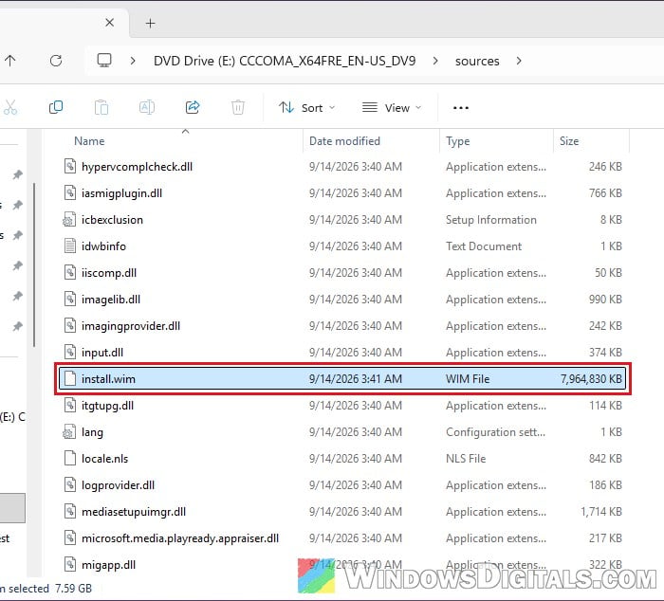Select the iiscomp.dll file

343,273
